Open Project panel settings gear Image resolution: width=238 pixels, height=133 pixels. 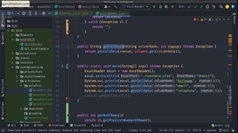click(x=44, y=13)
